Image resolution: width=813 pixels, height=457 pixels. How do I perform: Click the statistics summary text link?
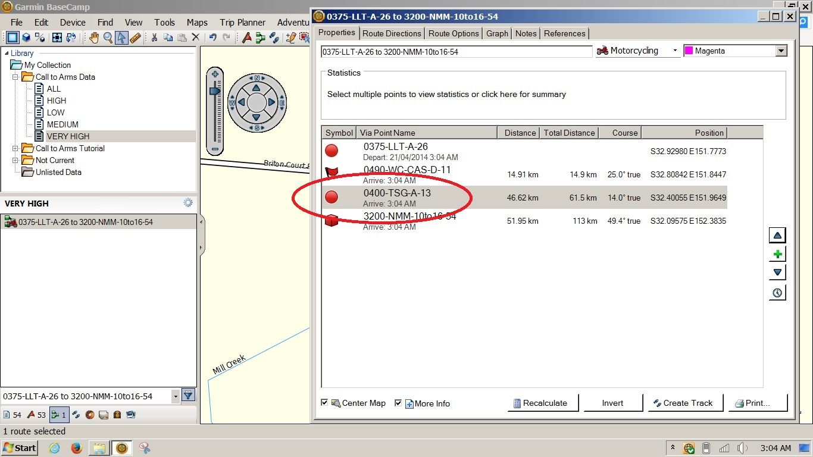click(x=446, y=94)
